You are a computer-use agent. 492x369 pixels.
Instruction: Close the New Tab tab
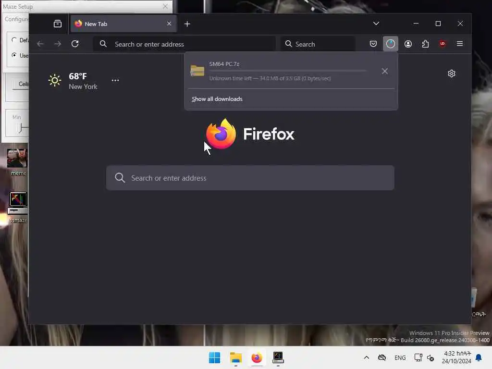tap(169, 24)
